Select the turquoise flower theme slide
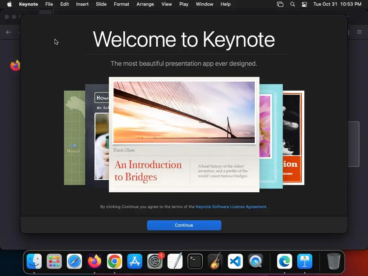The height and width of the screenshot is (276, 368). [271, 136]
